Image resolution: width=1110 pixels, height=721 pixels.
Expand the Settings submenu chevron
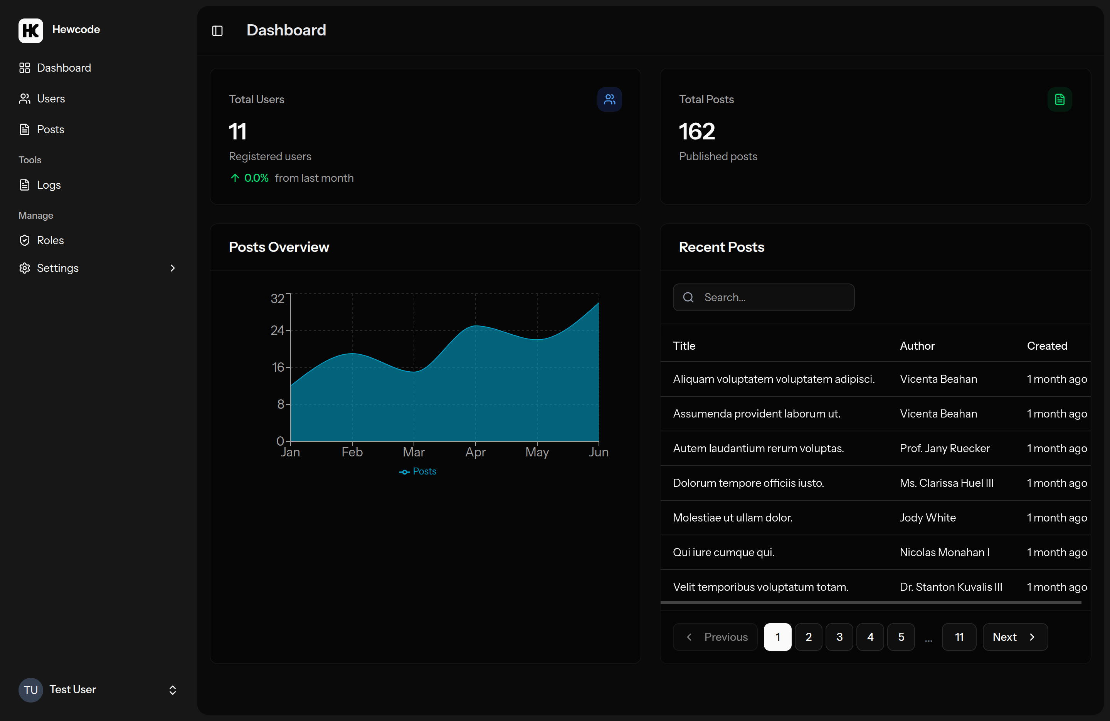tap(172, 268)
